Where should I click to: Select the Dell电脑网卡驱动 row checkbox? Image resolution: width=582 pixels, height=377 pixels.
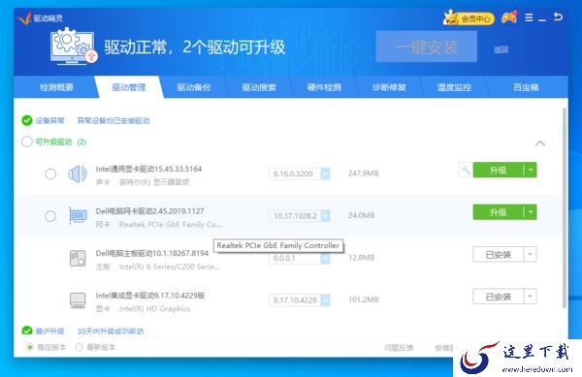(50, 216)
